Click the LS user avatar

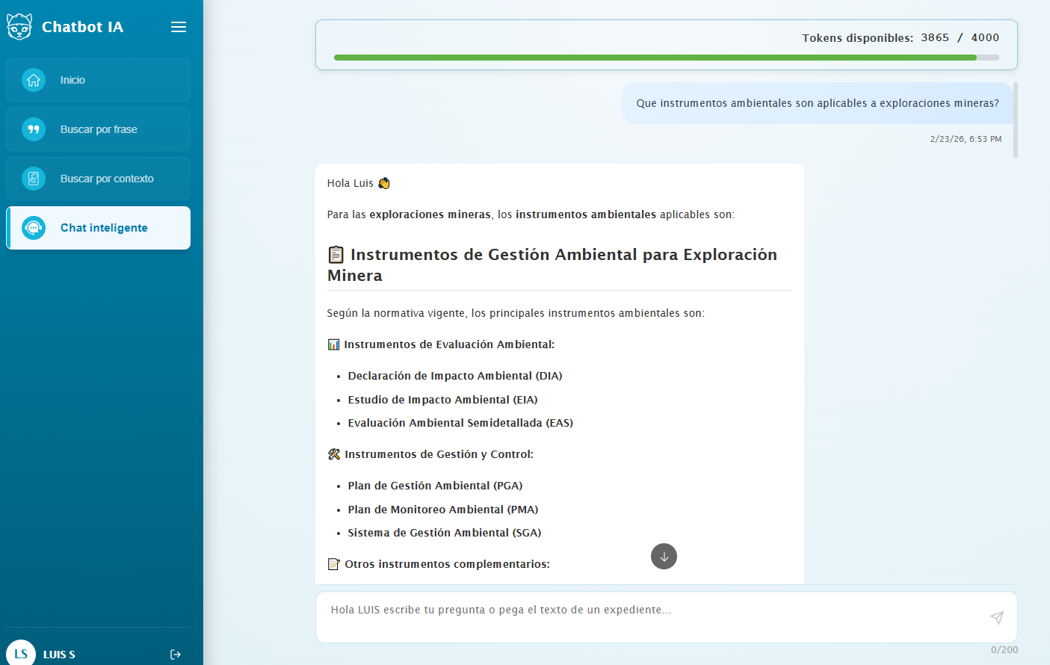click(21, 654)
